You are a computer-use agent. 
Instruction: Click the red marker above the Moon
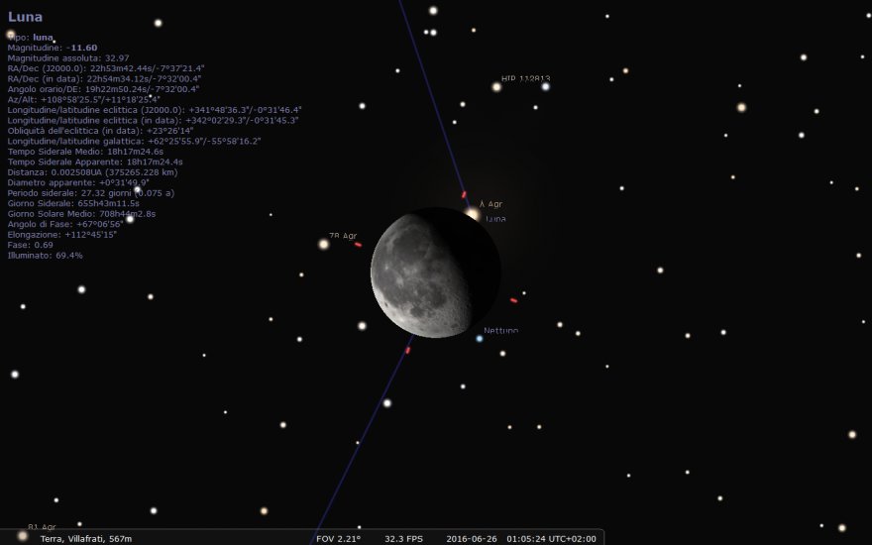click(x=464, y=194)
